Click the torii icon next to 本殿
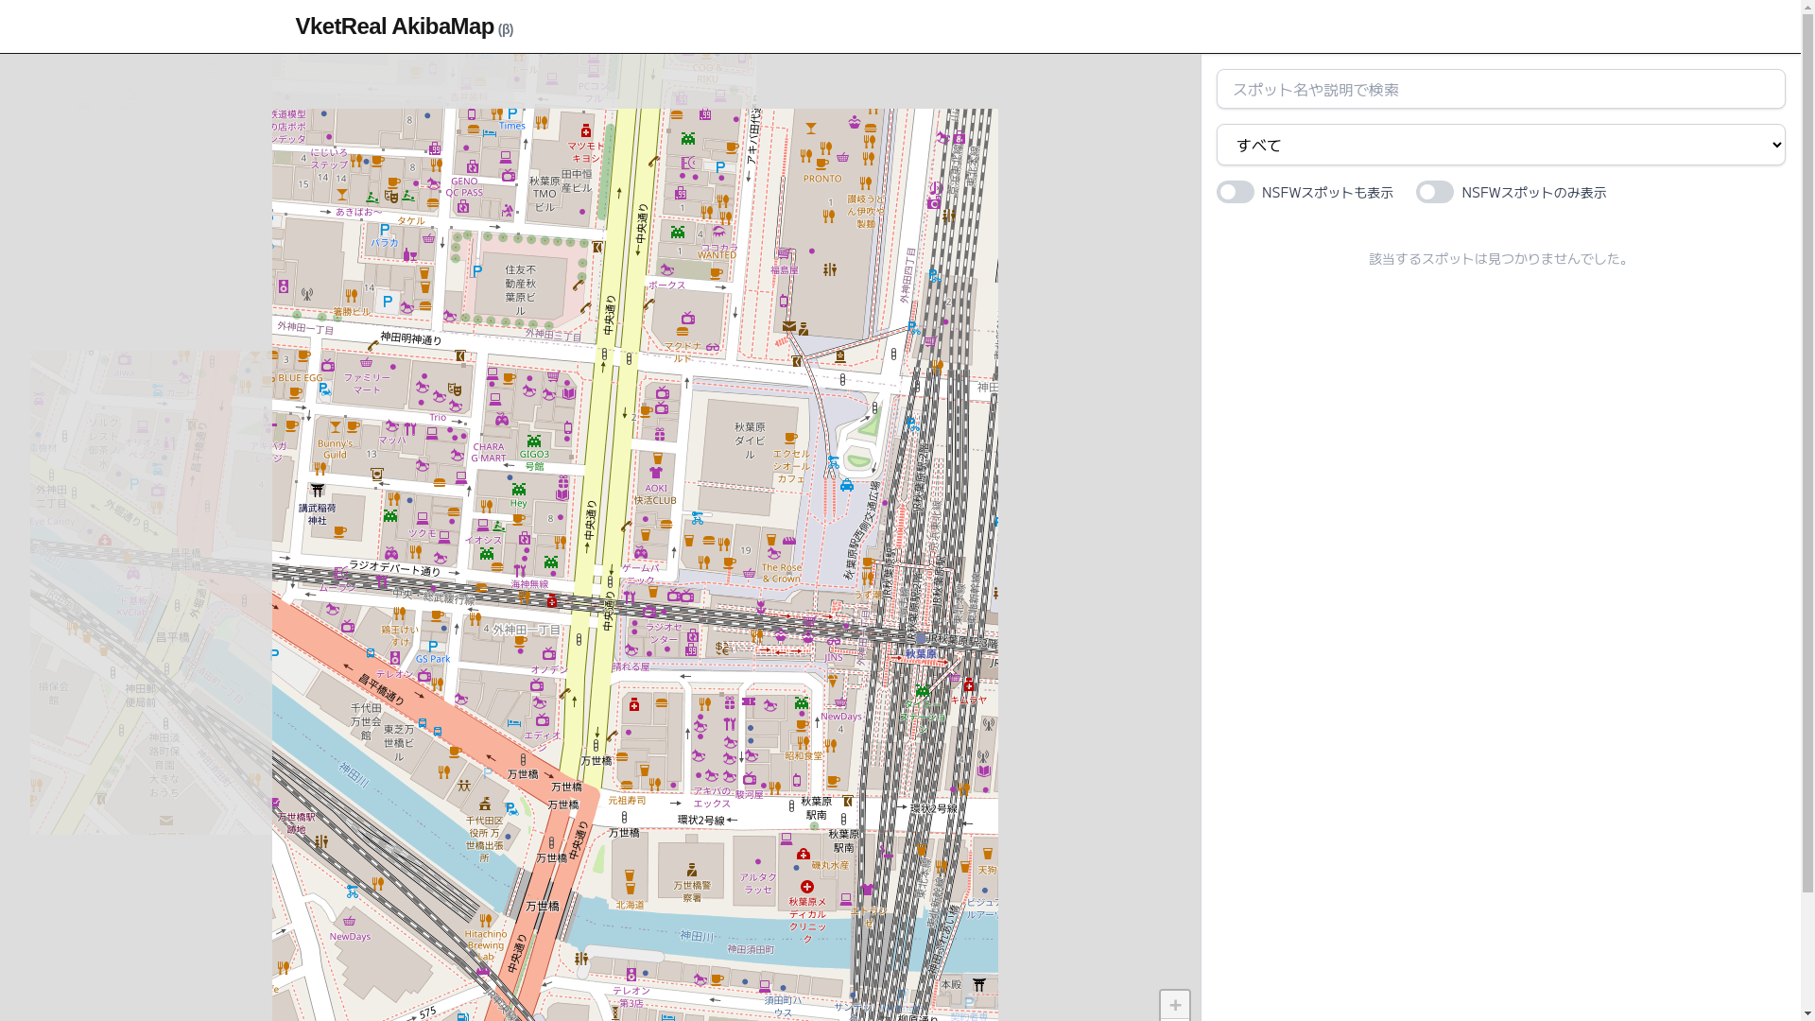Image resolution: width=1815 pixels, height=1021 pixels. tap(979, 985)
